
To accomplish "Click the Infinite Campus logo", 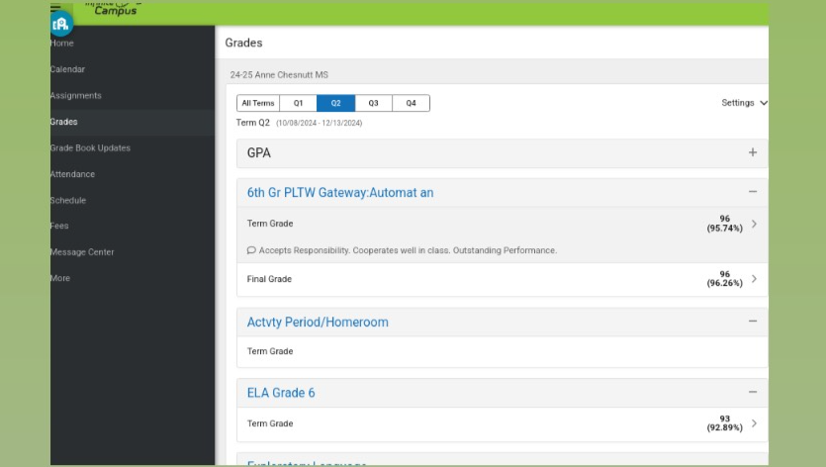I will [114, 9].
